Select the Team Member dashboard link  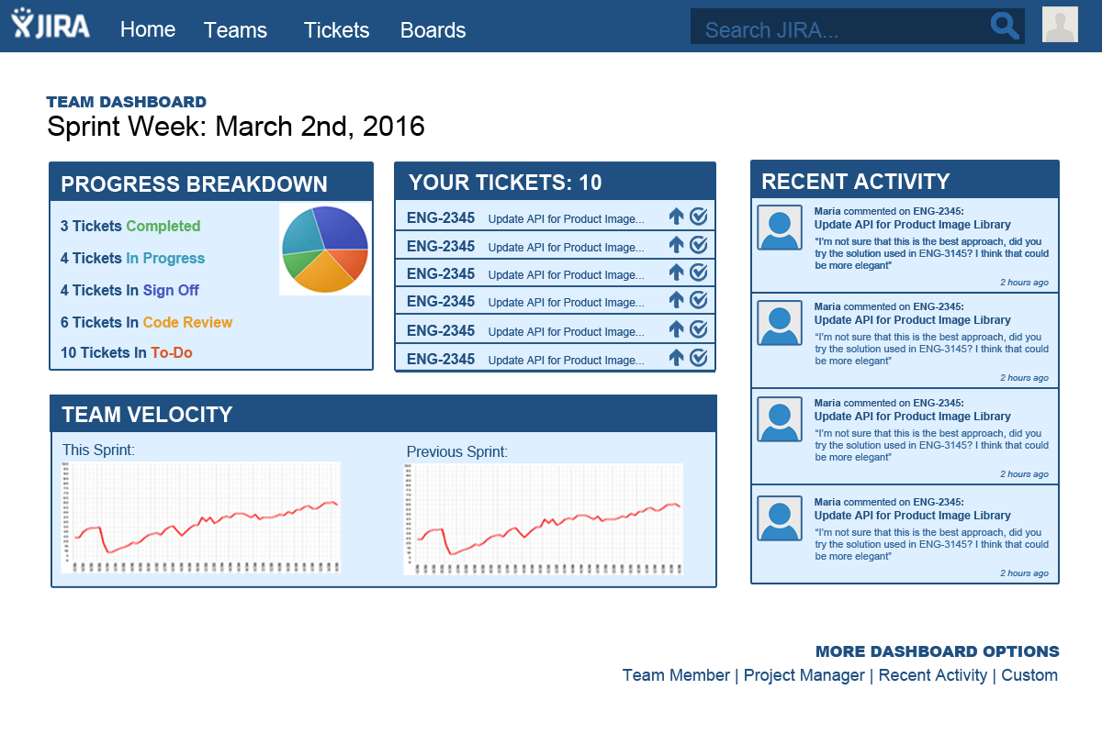[676, 675]
